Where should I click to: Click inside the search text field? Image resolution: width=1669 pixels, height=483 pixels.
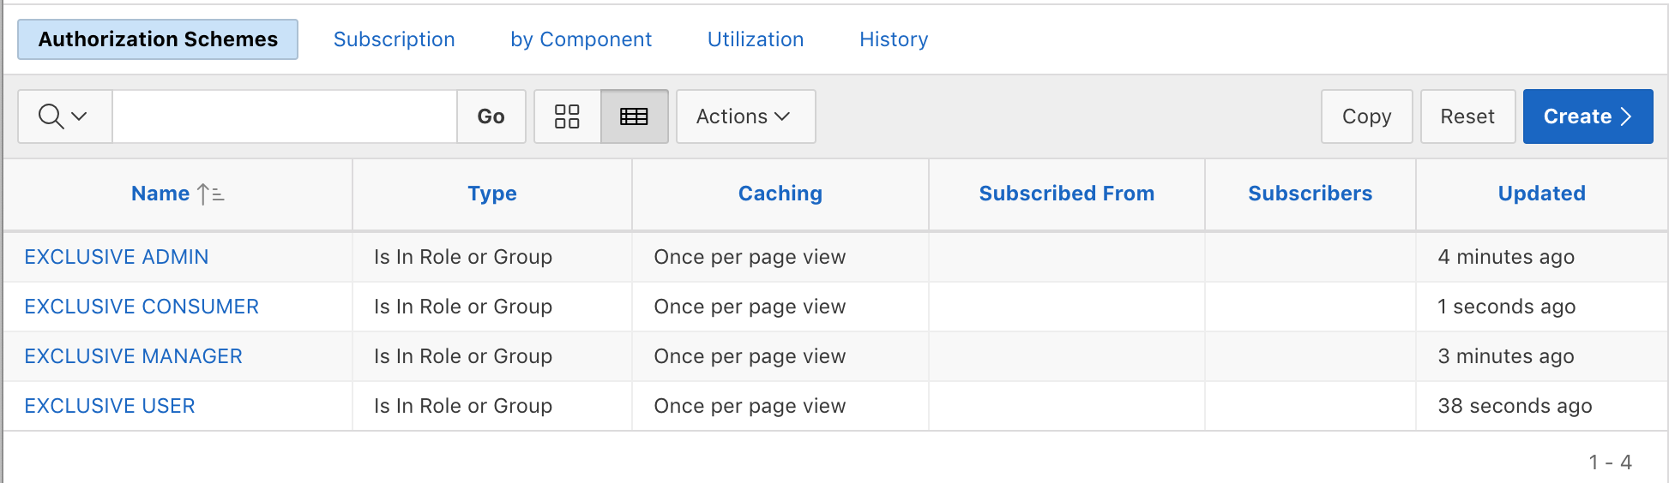click(x=284, y=116)
